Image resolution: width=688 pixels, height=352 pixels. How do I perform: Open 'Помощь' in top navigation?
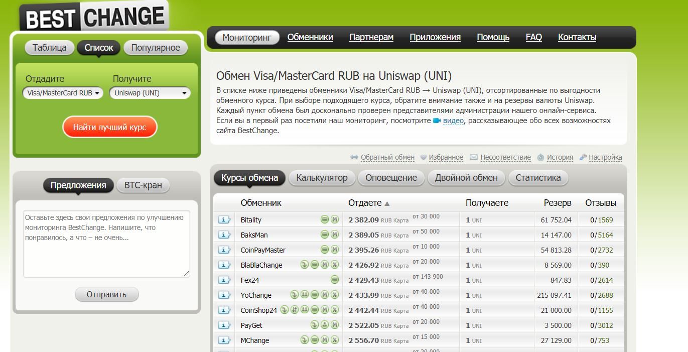click(x=493, y=37)
